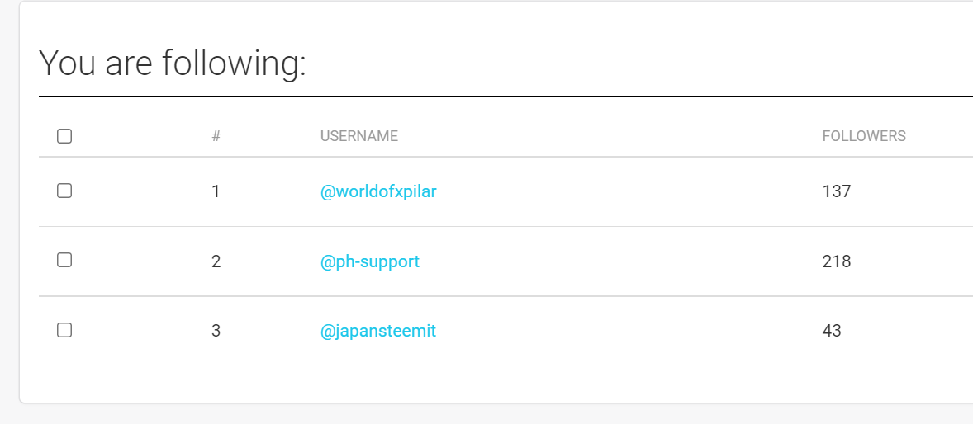Sort by the USERNAME column header

tap(359, 136)
